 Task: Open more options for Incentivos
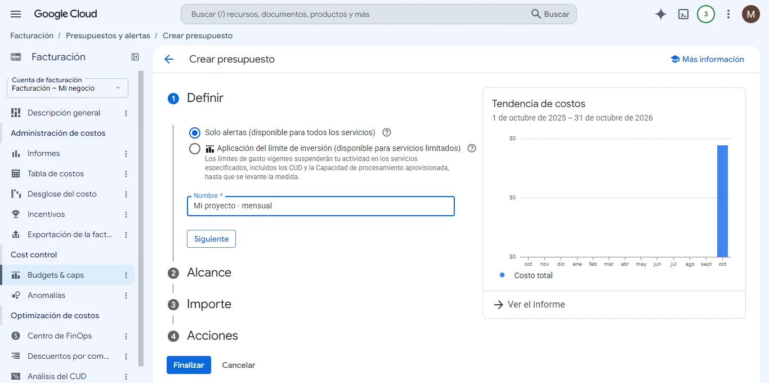[x=126, y=214]
